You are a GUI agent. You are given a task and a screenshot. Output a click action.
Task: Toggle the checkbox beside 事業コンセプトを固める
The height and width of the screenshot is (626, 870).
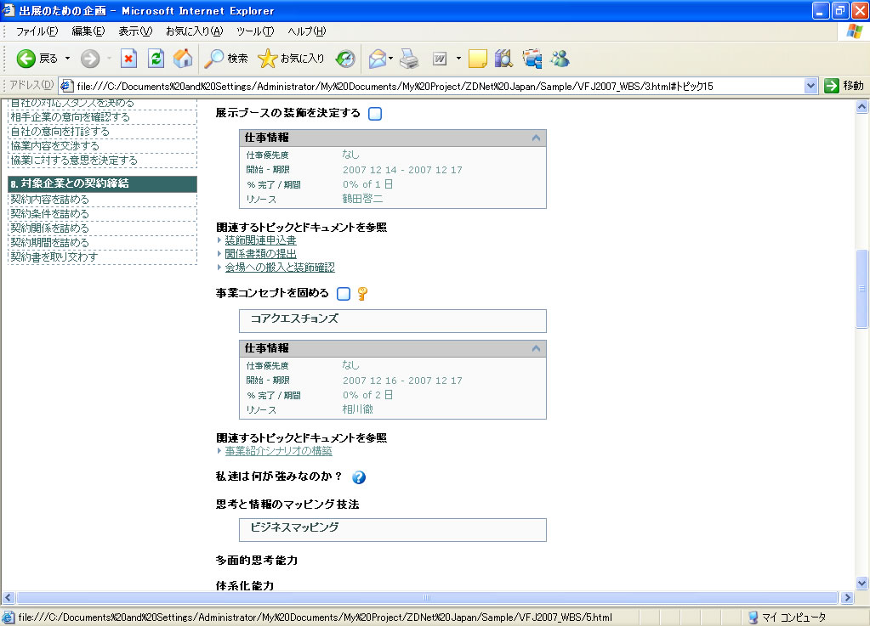[x=344, y=294]
